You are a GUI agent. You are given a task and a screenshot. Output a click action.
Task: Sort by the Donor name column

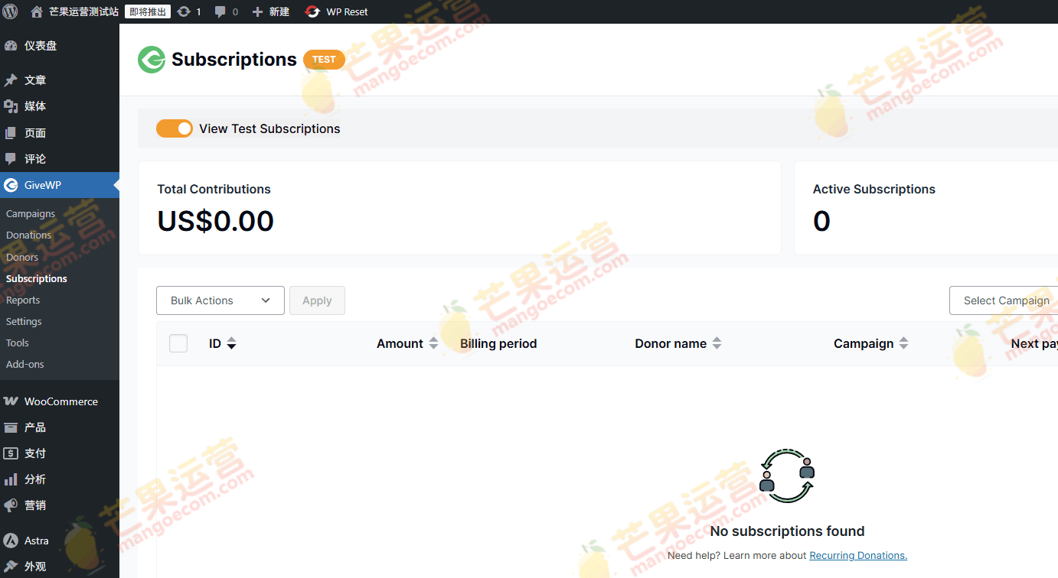click(x=717, y=343)
